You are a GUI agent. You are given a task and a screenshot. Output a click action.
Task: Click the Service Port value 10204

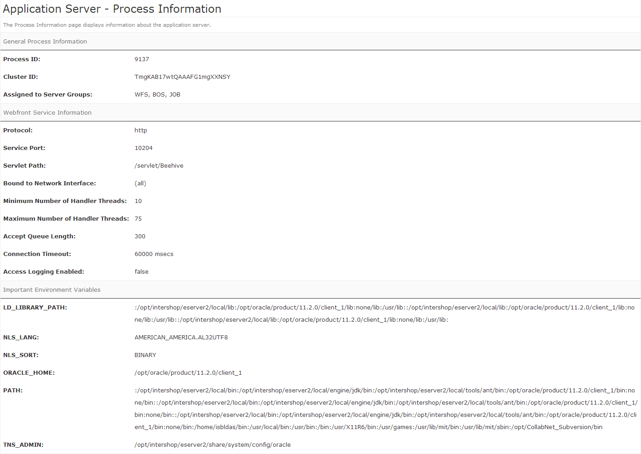(143, 148)
